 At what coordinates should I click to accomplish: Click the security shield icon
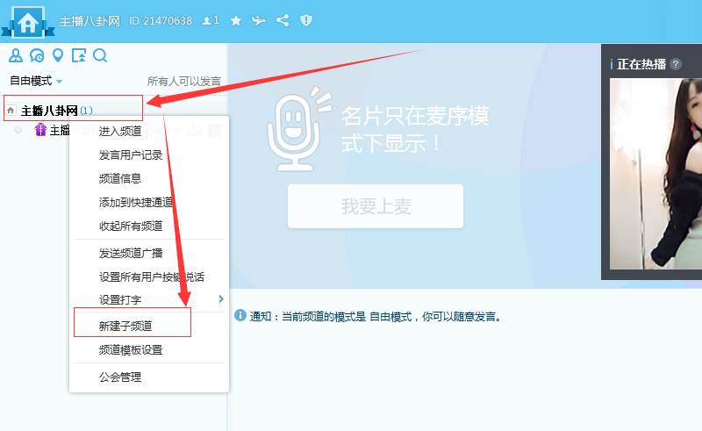pos(305,20)
